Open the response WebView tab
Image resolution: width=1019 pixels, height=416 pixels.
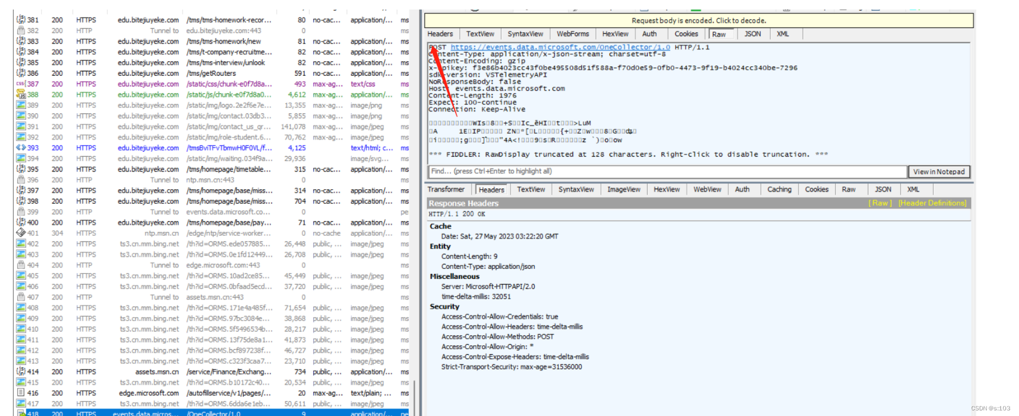tap(707, 190)
